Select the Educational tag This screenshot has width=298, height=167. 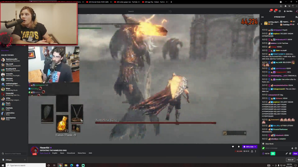(71, 153)
